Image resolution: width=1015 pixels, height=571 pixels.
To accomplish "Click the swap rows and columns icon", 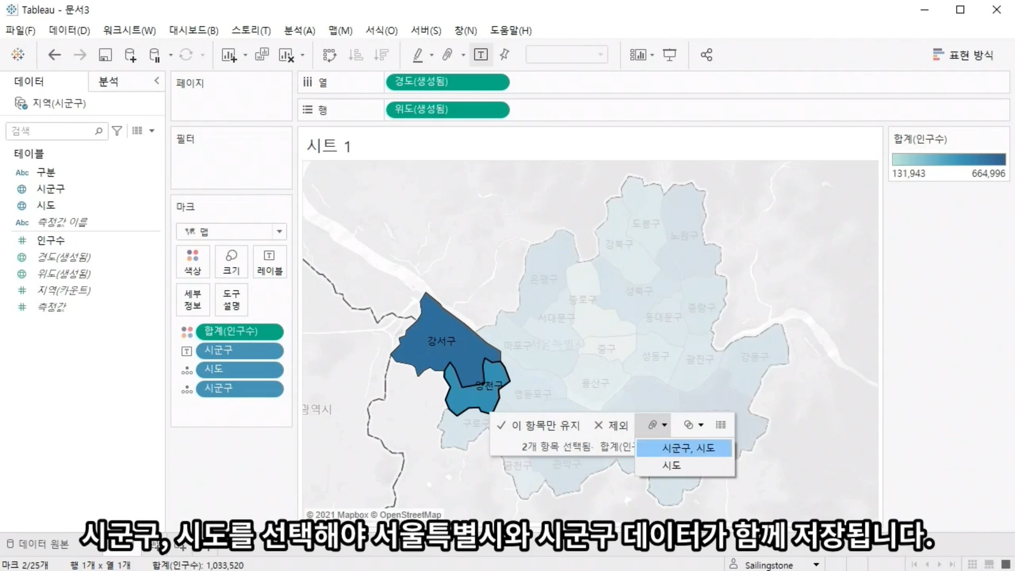I will [x=329, y=55].
